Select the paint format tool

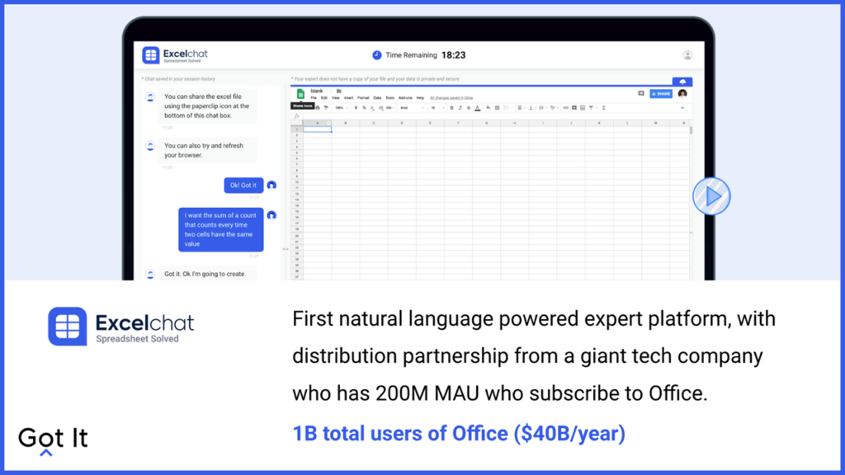click(x=326, y=108)
